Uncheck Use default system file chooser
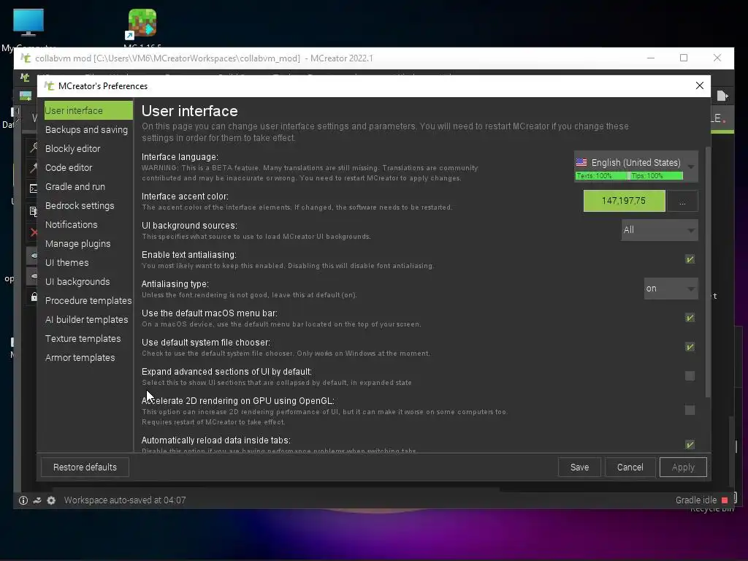 [x=690, y=347]
